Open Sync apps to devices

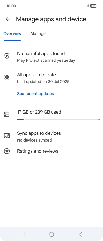pyautogui.click(x=52, y=136)
